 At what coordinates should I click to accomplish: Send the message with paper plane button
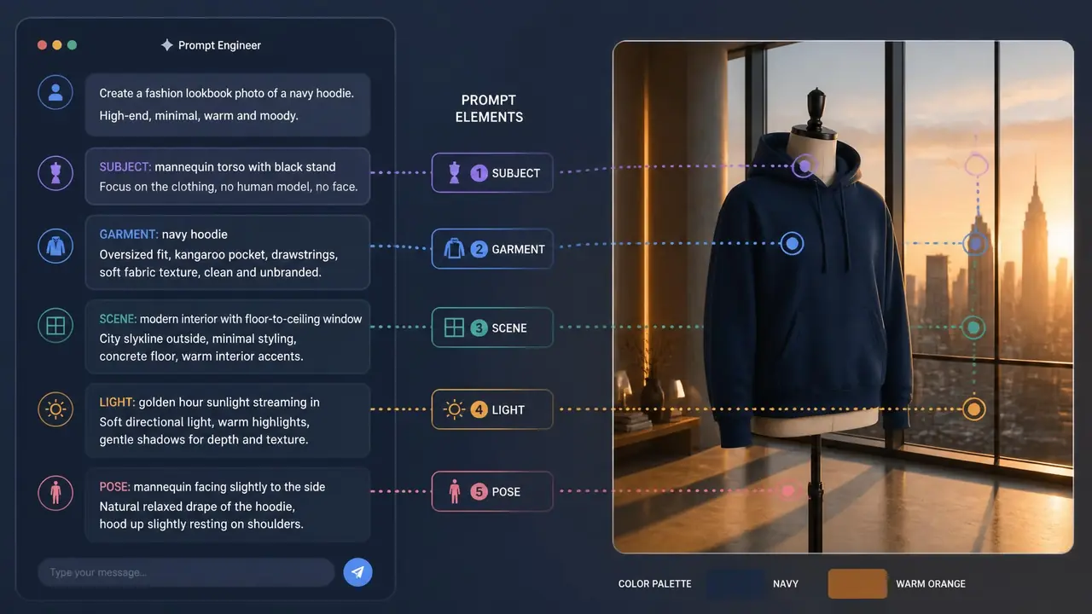357,572
